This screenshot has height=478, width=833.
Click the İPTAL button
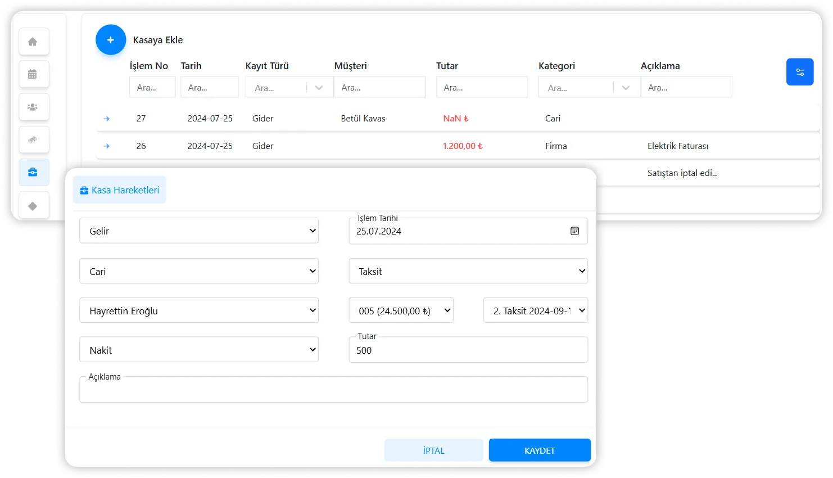[433, 450]
